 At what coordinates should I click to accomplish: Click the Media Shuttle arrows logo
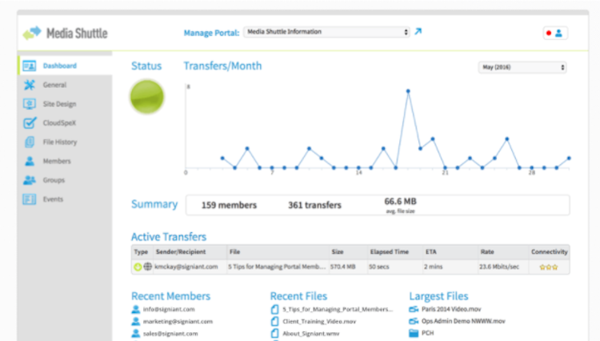click(x=32, y=34)
